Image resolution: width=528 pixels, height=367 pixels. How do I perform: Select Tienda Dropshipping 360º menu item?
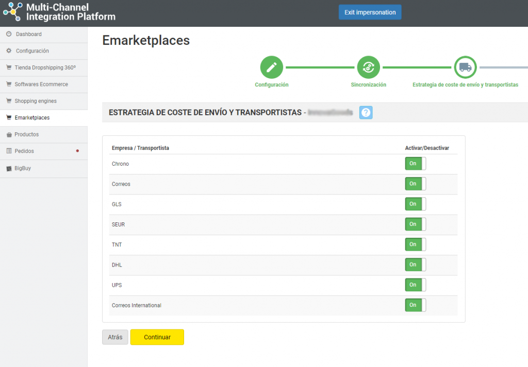45,67
